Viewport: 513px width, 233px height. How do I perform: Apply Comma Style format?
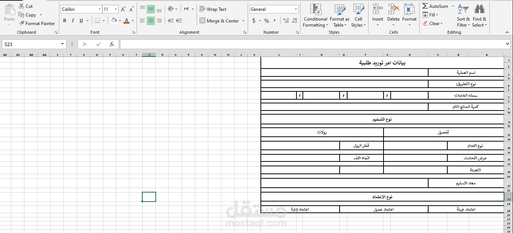click(275, 21)
